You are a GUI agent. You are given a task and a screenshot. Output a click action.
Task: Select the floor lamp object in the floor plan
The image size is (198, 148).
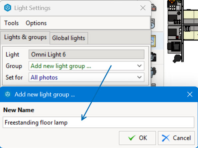(x=177, y=59)
